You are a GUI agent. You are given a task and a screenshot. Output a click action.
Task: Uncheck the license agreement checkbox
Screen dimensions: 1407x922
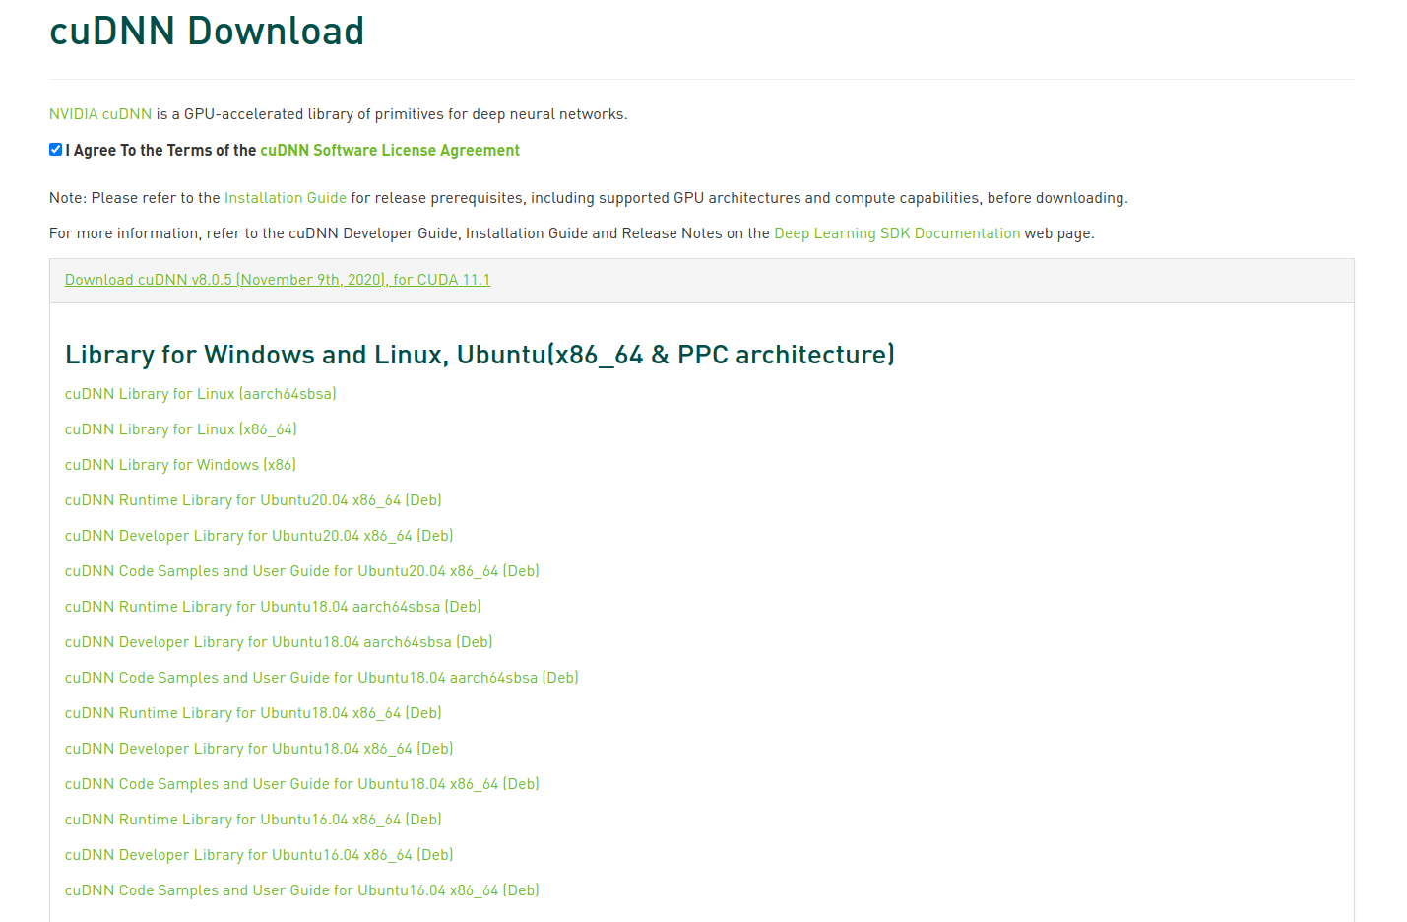(55, 149)
